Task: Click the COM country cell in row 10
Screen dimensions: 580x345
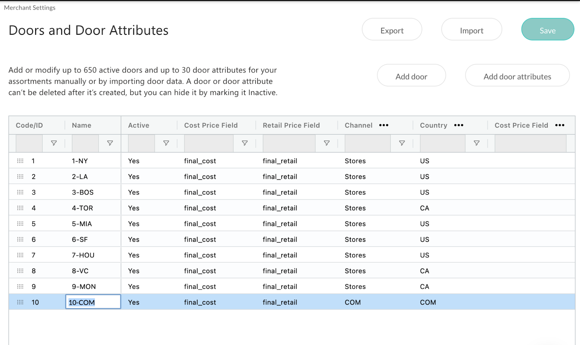Action: [428, 302]
